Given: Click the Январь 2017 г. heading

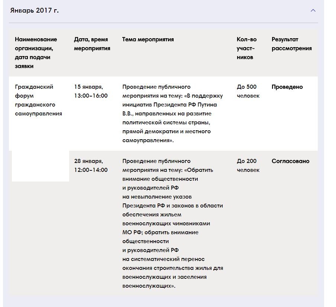Looking at the screenshot, I should click(34, 10).
